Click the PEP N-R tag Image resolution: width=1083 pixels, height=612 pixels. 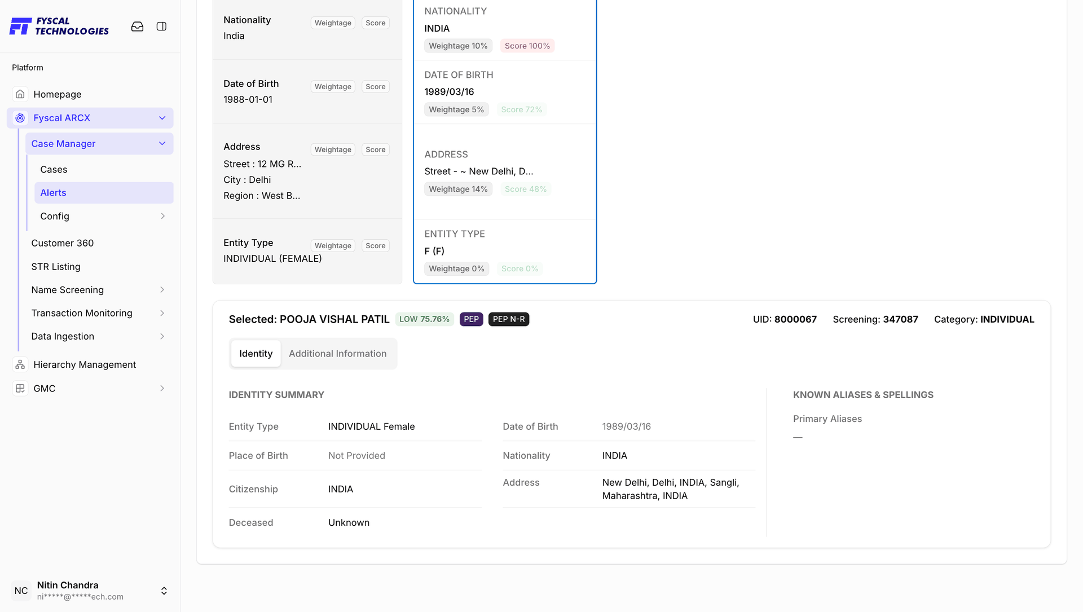tap(509, 319)
